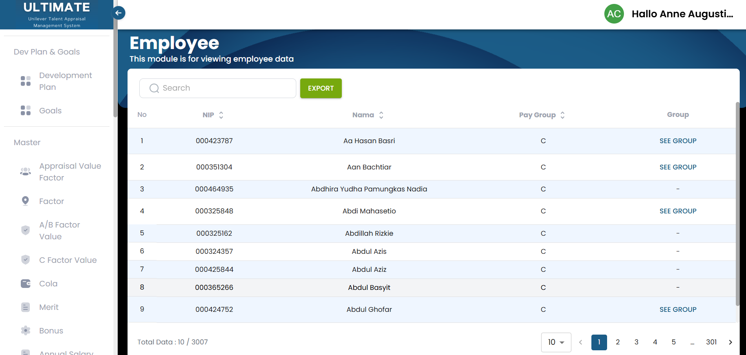This screenshot has height=355, width=746.
Task: Collapse the sidebar with the back arrow
Action: 119,13
